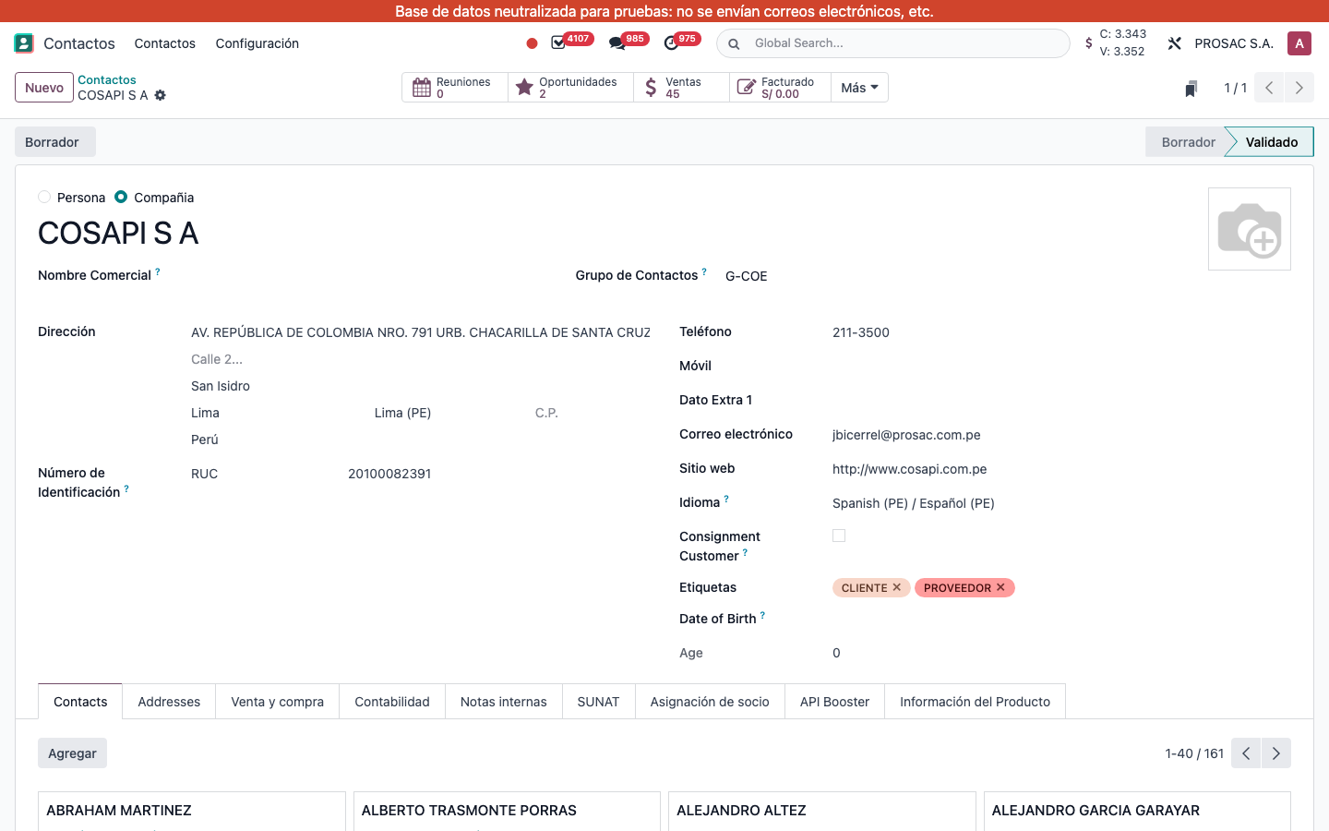The height and width of the screenshot is (831, 1329).
Task: Click the Calle 2 address field
Action: click(x=420, y=359)
